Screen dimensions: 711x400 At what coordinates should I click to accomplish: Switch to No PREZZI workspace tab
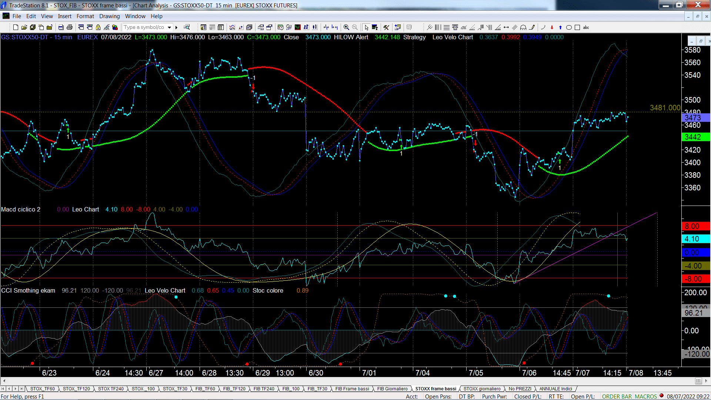click(x=520, y=389)
